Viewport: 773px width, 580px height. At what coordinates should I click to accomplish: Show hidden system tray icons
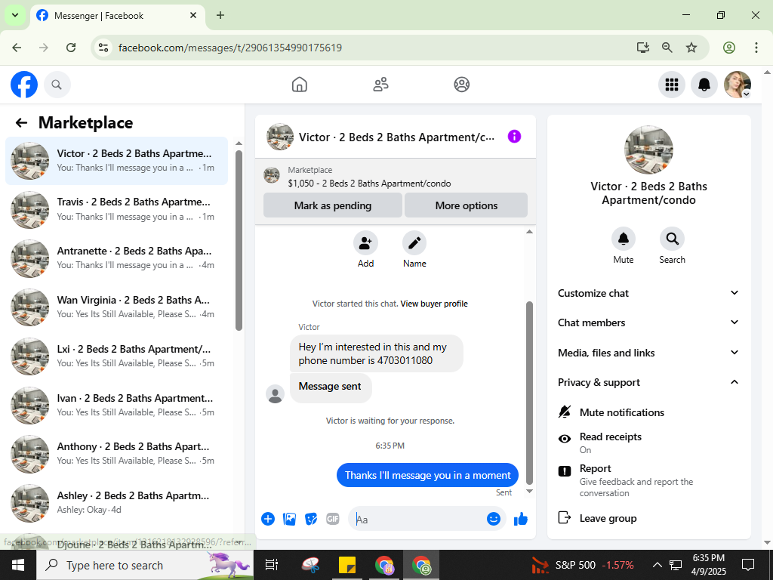coord(658,565)
